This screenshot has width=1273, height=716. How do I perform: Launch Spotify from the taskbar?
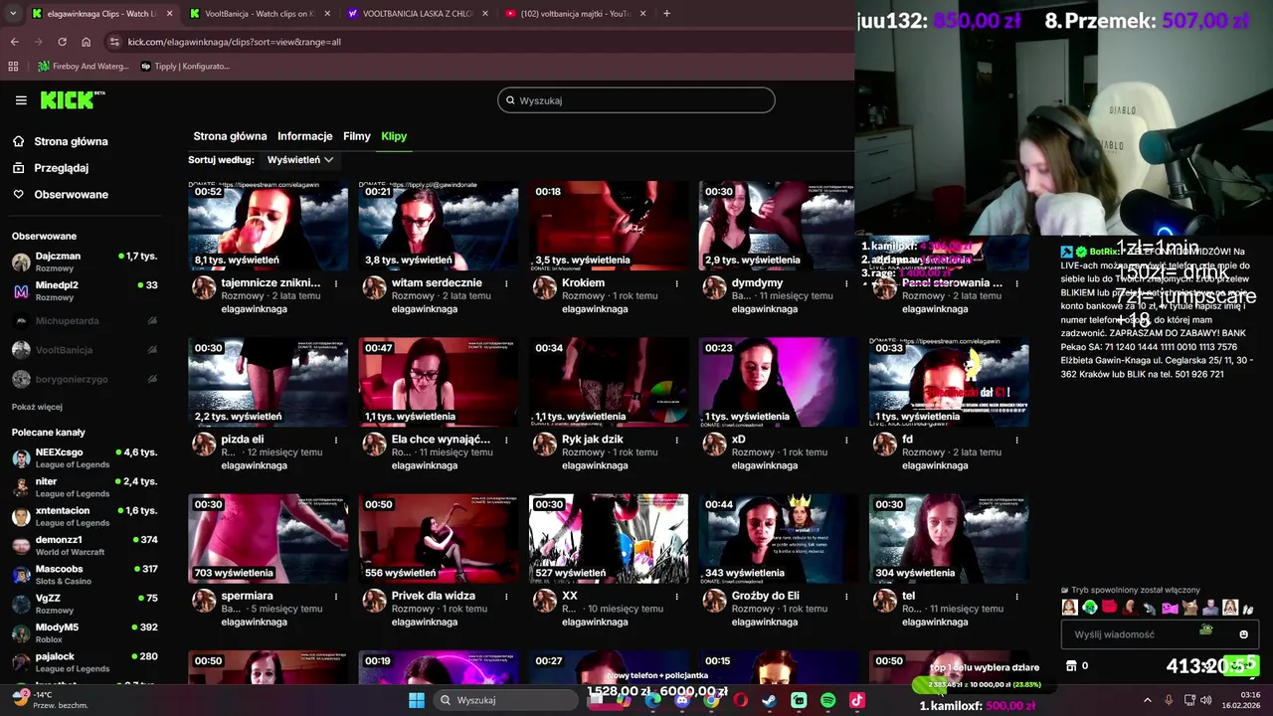click(828, 700)
